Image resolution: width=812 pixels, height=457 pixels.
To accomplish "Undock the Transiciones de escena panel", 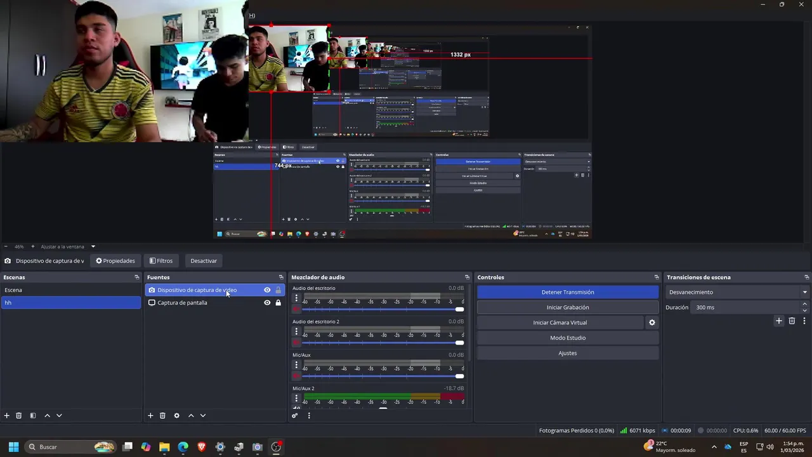I will pos(806,277).
